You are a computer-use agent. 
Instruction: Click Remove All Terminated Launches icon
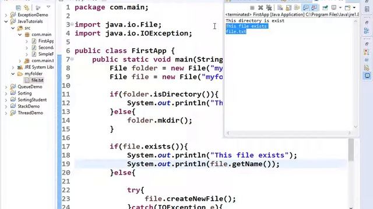coord(269,8)
